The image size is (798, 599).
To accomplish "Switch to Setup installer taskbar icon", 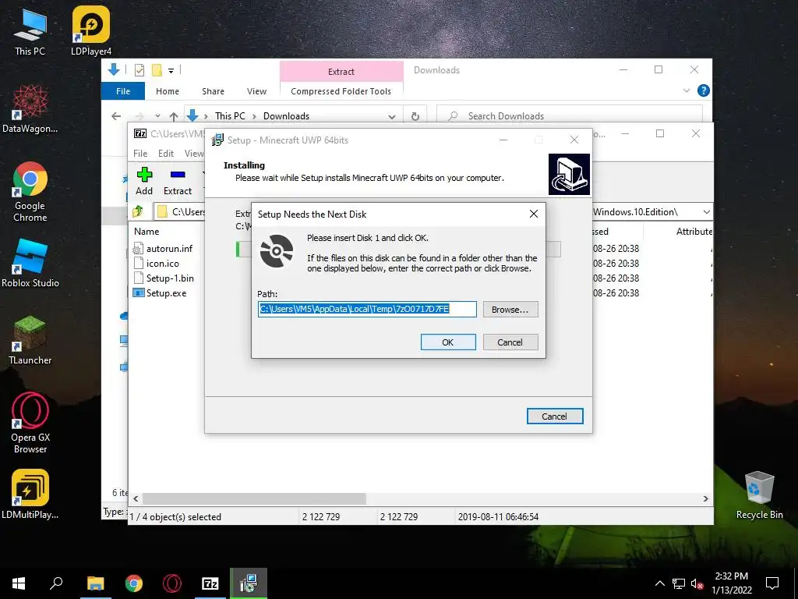I will tap(249, 583).
